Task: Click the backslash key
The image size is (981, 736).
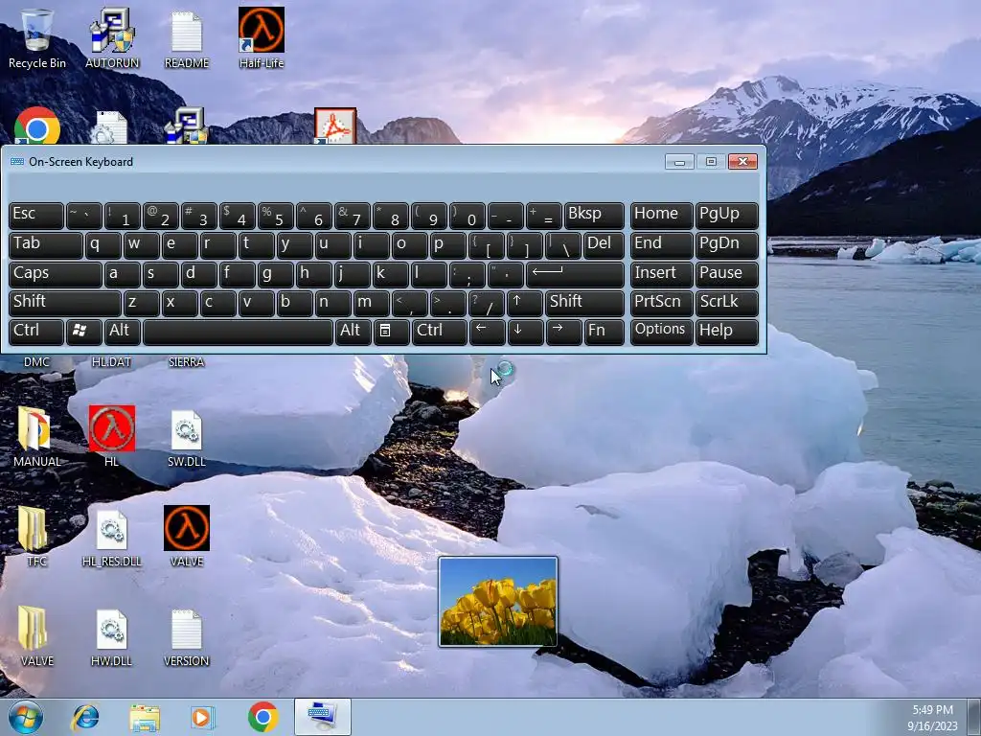Action: point(563,245)
